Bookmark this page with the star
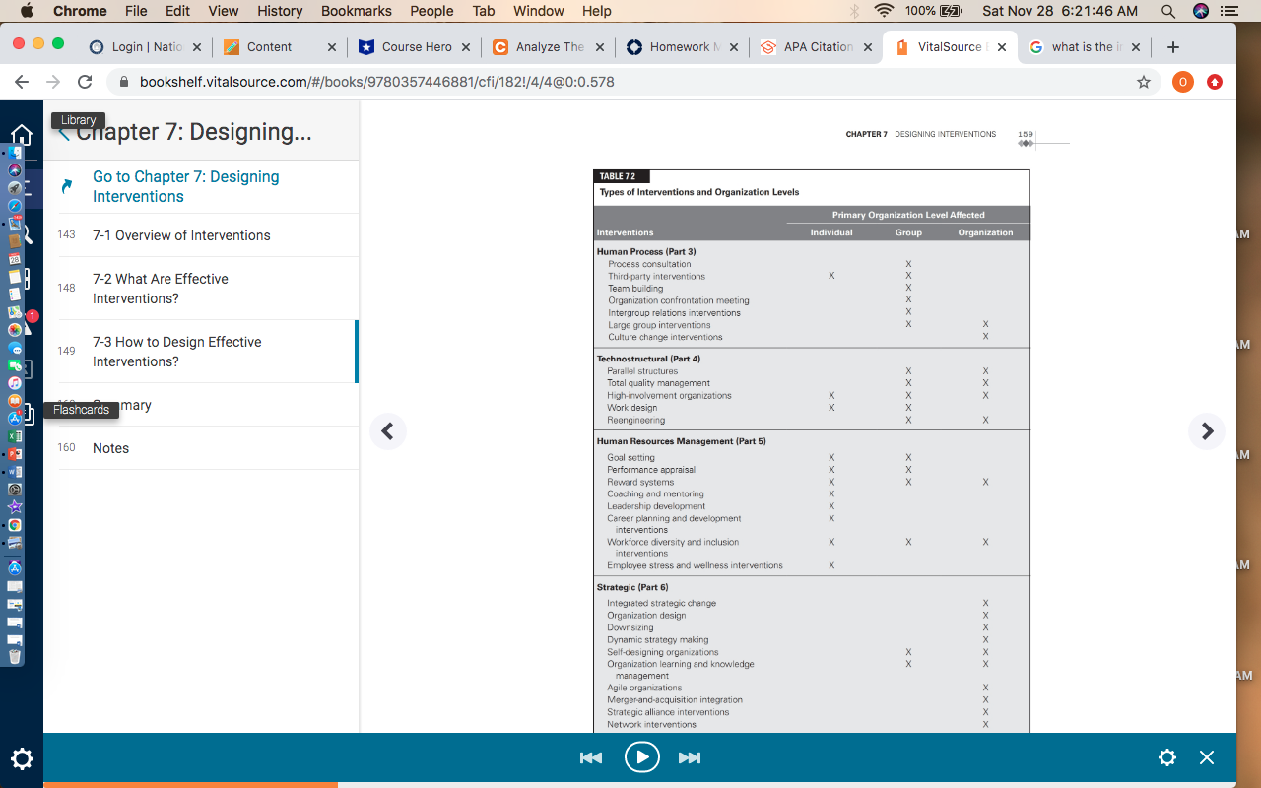 (1144, 82)
